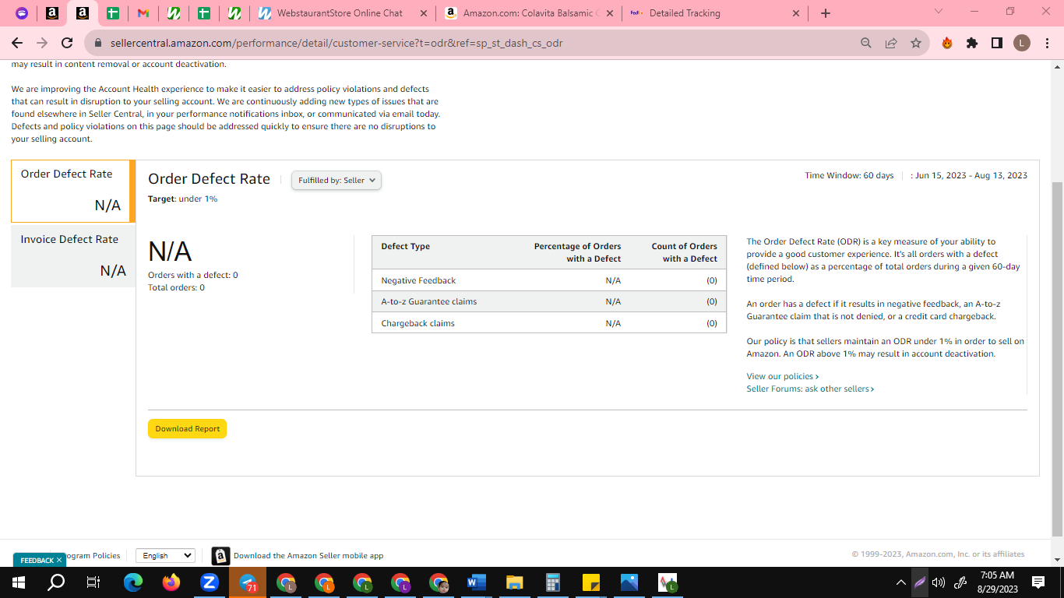Open the Chrome three-dot menu

tap(1046, 44)
